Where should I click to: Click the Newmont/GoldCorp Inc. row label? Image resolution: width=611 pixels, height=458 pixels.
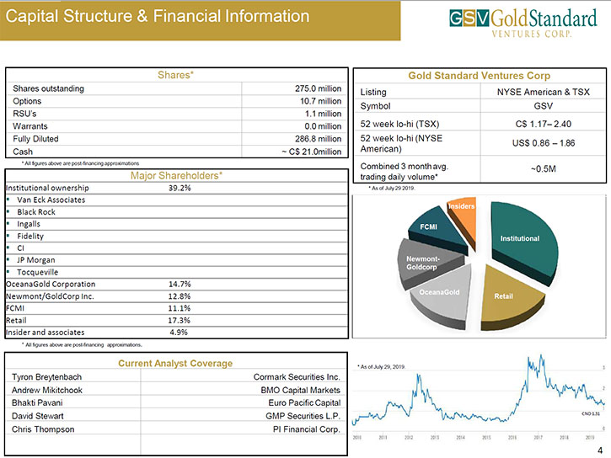pyautogui.click(x=50, y=296)
